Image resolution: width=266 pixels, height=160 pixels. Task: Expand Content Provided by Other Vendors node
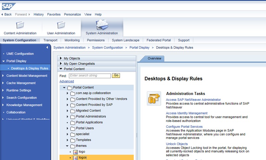coord(67,99)
